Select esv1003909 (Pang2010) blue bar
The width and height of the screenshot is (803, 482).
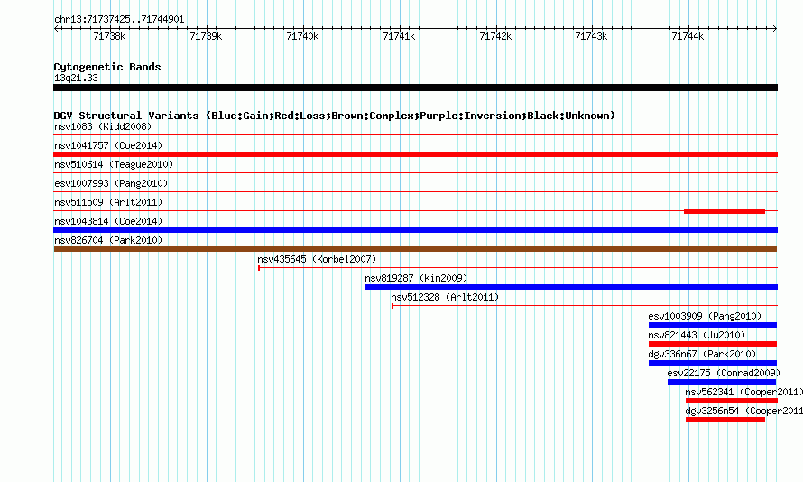pos(713,325)
